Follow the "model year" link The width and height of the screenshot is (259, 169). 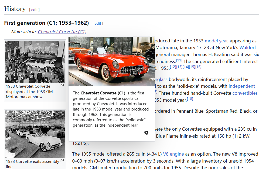pyautogui.click(x=216, y=41)
